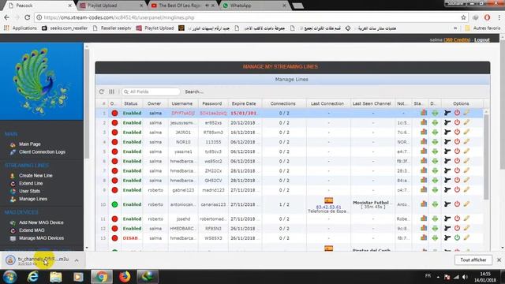The width and height of the screenshot is (505, 284).
Task: Click red power icon for gabriel123 row
Action: pyautogui.click(x=457, y=189)
